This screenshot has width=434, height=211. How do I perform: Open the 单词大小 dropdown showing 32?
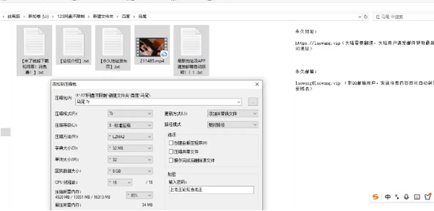click(x=130, y=160)
